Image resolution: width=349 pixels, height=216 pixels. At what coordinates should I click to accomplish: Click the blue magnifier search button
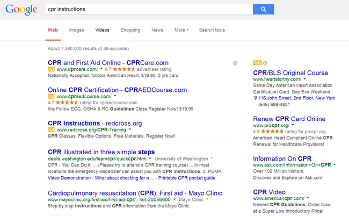click(264, 9)
